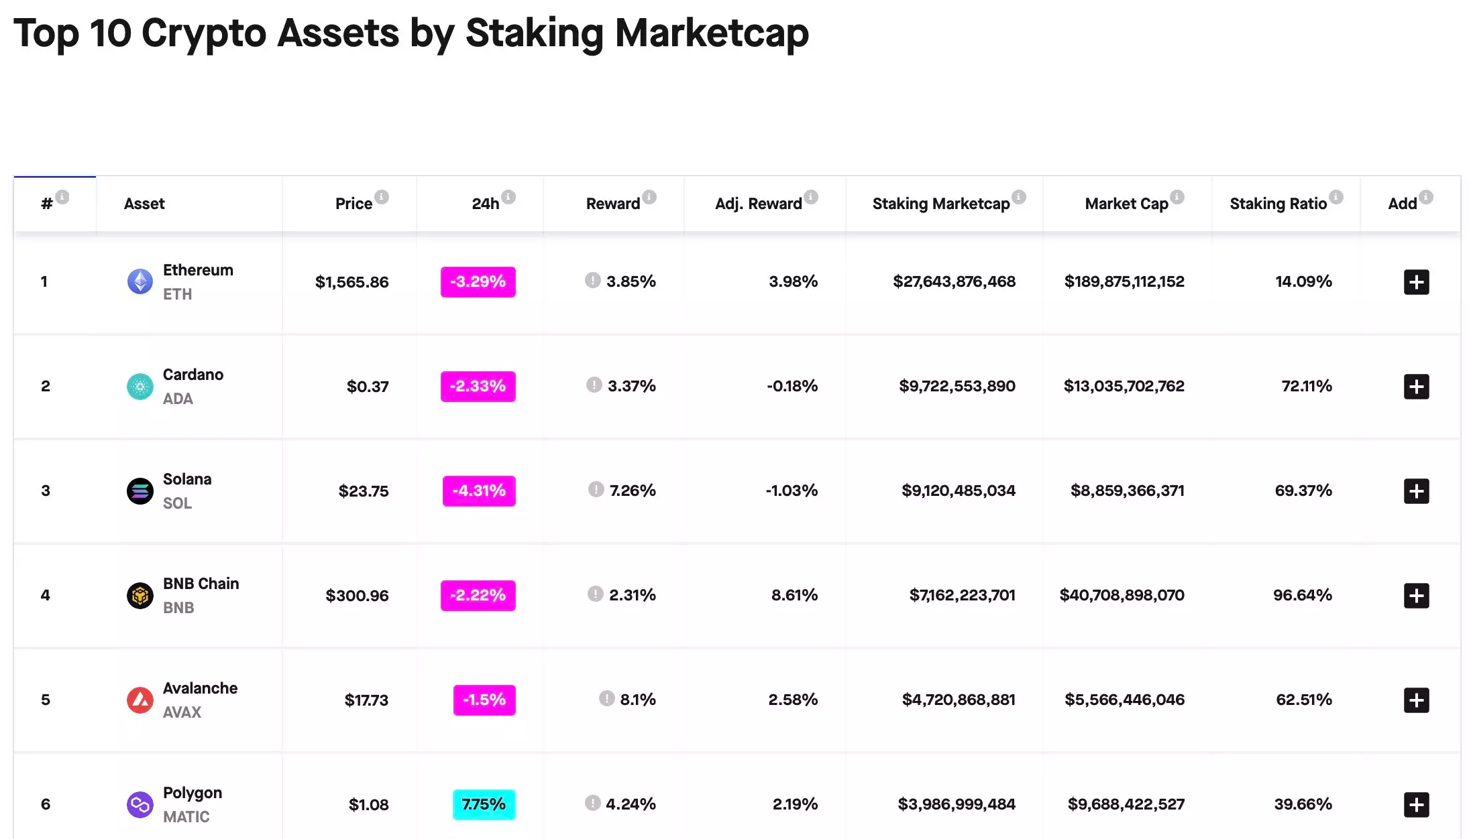Sort by Market Cap column header

click(1126, 204)
